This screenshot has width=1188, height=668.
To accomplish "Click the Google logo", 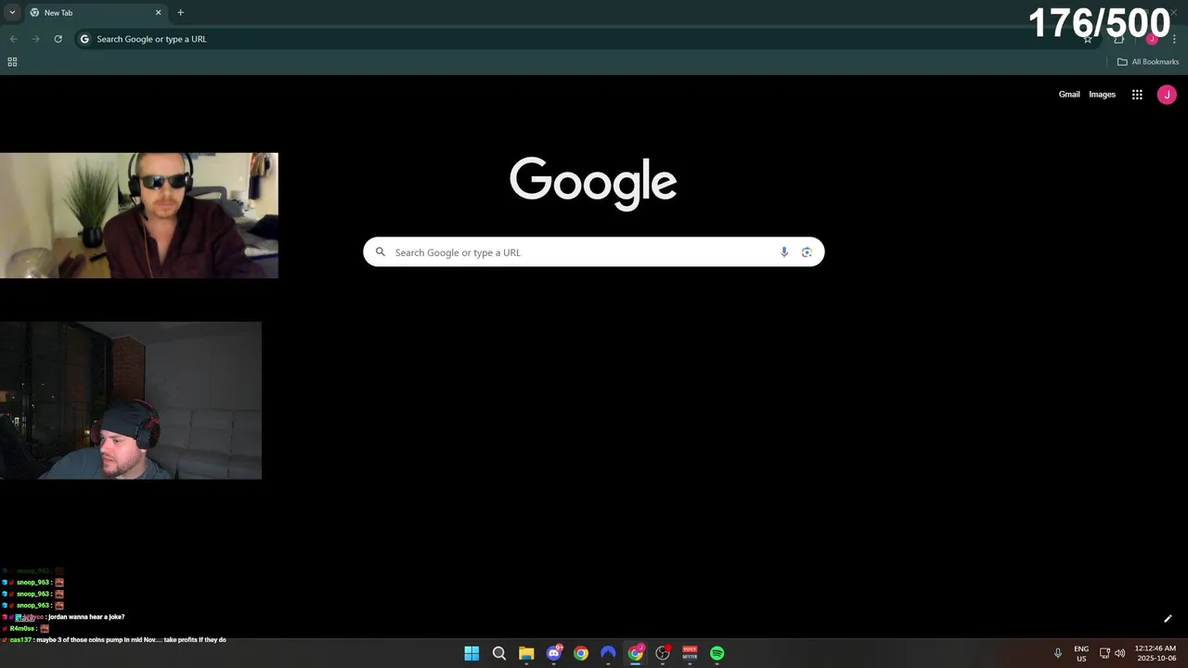I will (593, 183).
